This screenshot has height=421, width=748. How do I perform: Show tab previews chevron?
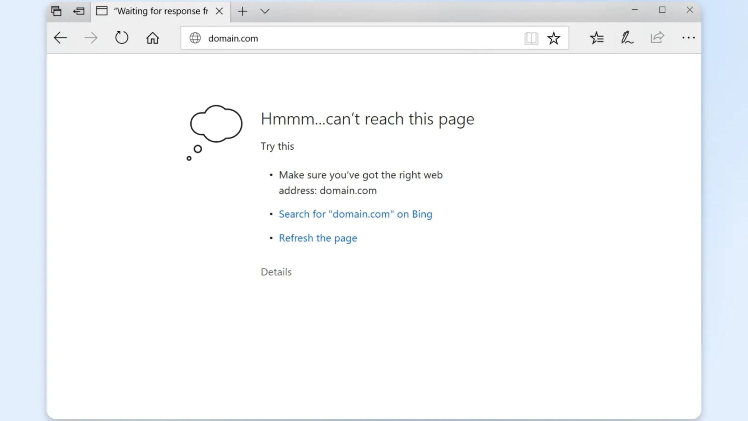tap(265, 11)
